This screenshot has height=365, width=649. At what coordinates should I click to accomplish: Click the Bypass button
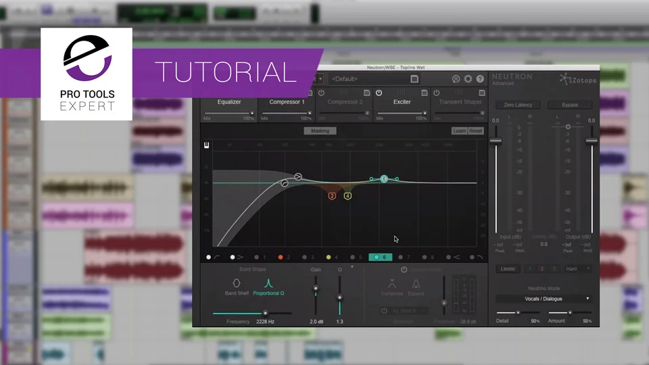tap(570, 105)
